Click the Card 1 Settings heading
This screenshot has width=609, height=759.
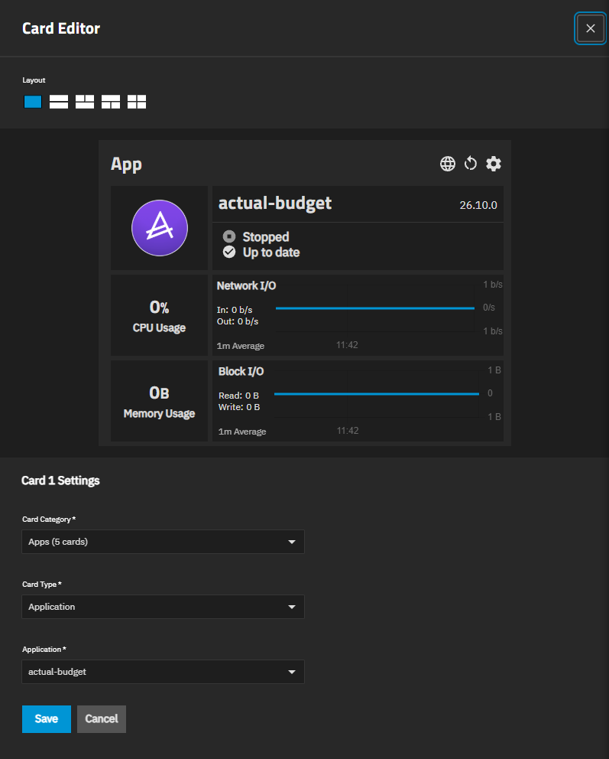click(60, 480)
